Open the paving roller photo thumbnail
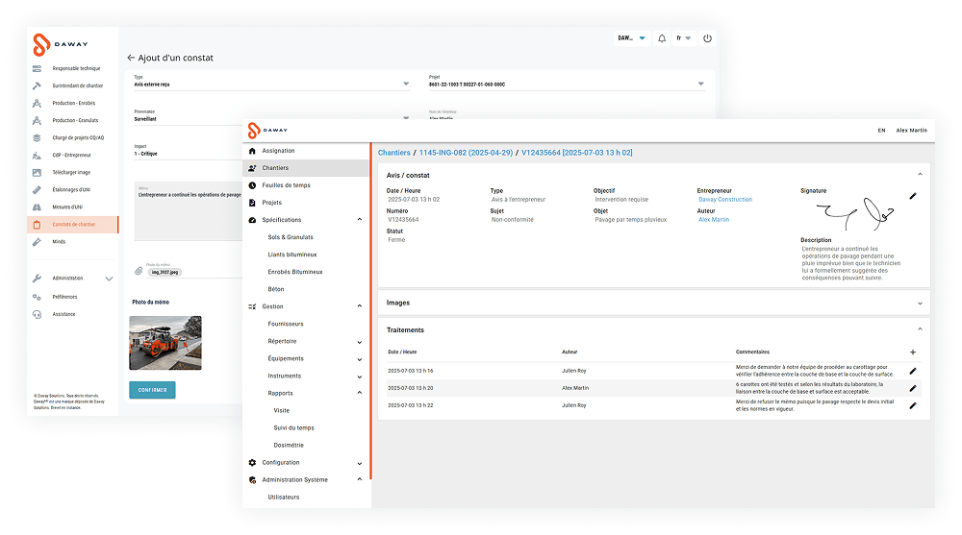962x535 pixels. [165, 343]
